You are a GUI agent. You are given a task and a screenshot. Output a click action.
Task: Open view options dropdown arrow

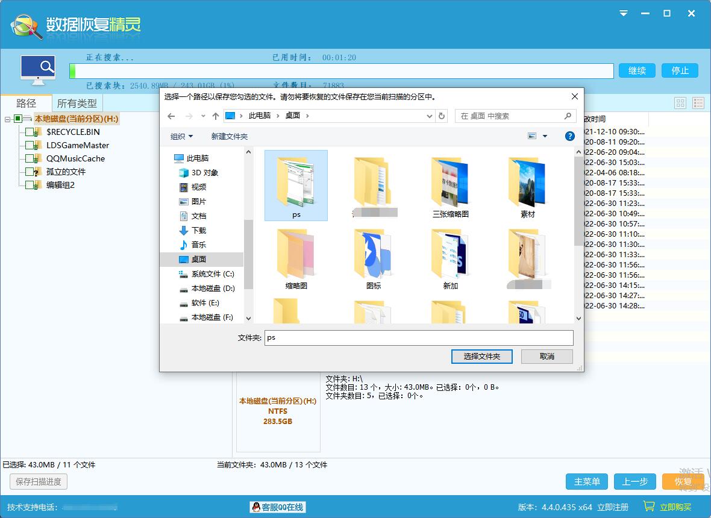(545, 136)
